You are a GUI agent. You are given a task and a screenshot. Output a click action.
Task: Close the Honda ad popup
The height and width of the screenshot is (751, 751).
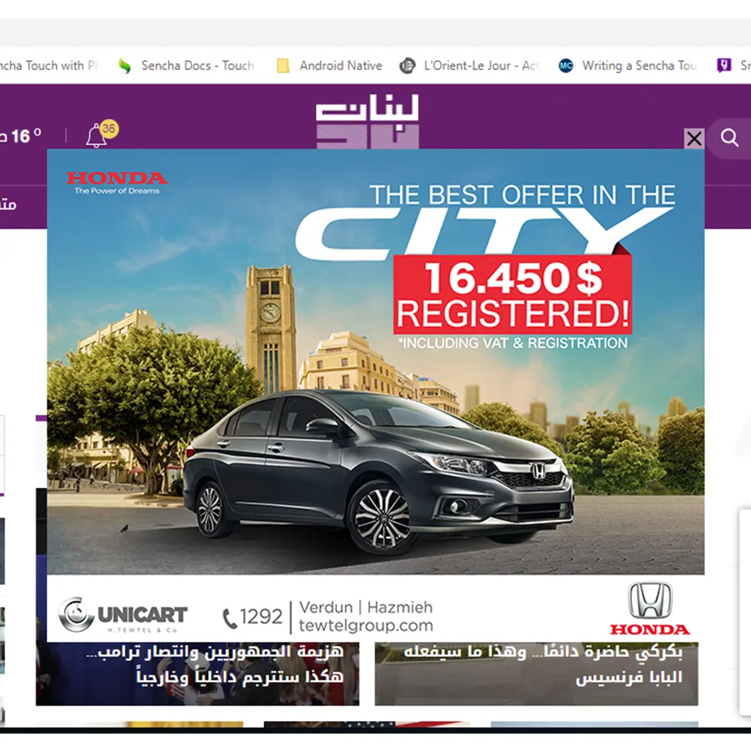pos(694,139)
